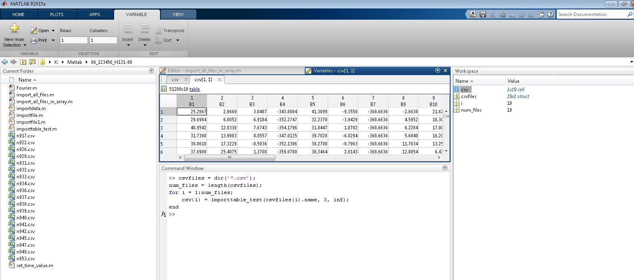
Task: Open Help via the question mark icon
Action: 550,14
